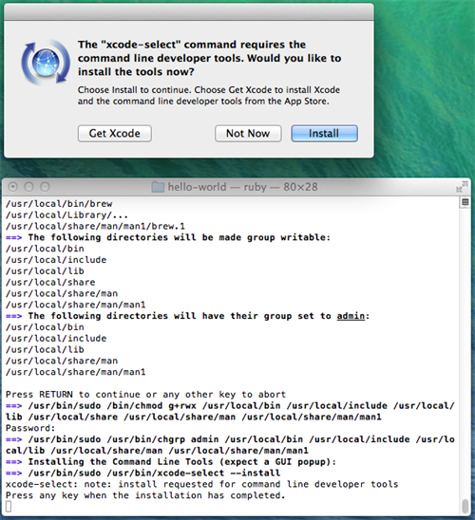
Task: Click split pane icon above terminal scrollbar
Action: (465, 202)
